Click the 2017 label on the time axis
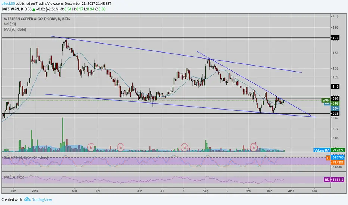The width and height of the screenshot is (348, 205). pos(35,191)
